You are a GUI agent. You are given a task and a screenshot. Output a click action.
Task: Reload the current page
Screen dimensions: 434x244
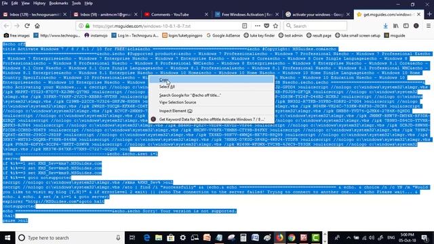coord(27,26)
